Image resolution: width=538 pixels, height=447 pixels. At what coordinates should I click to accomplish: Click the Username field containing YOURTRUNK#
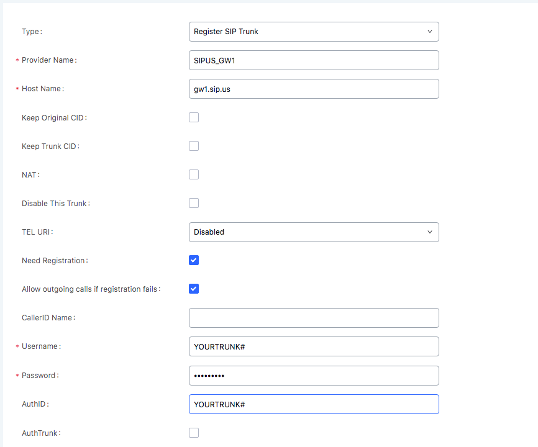pos(314,346)
